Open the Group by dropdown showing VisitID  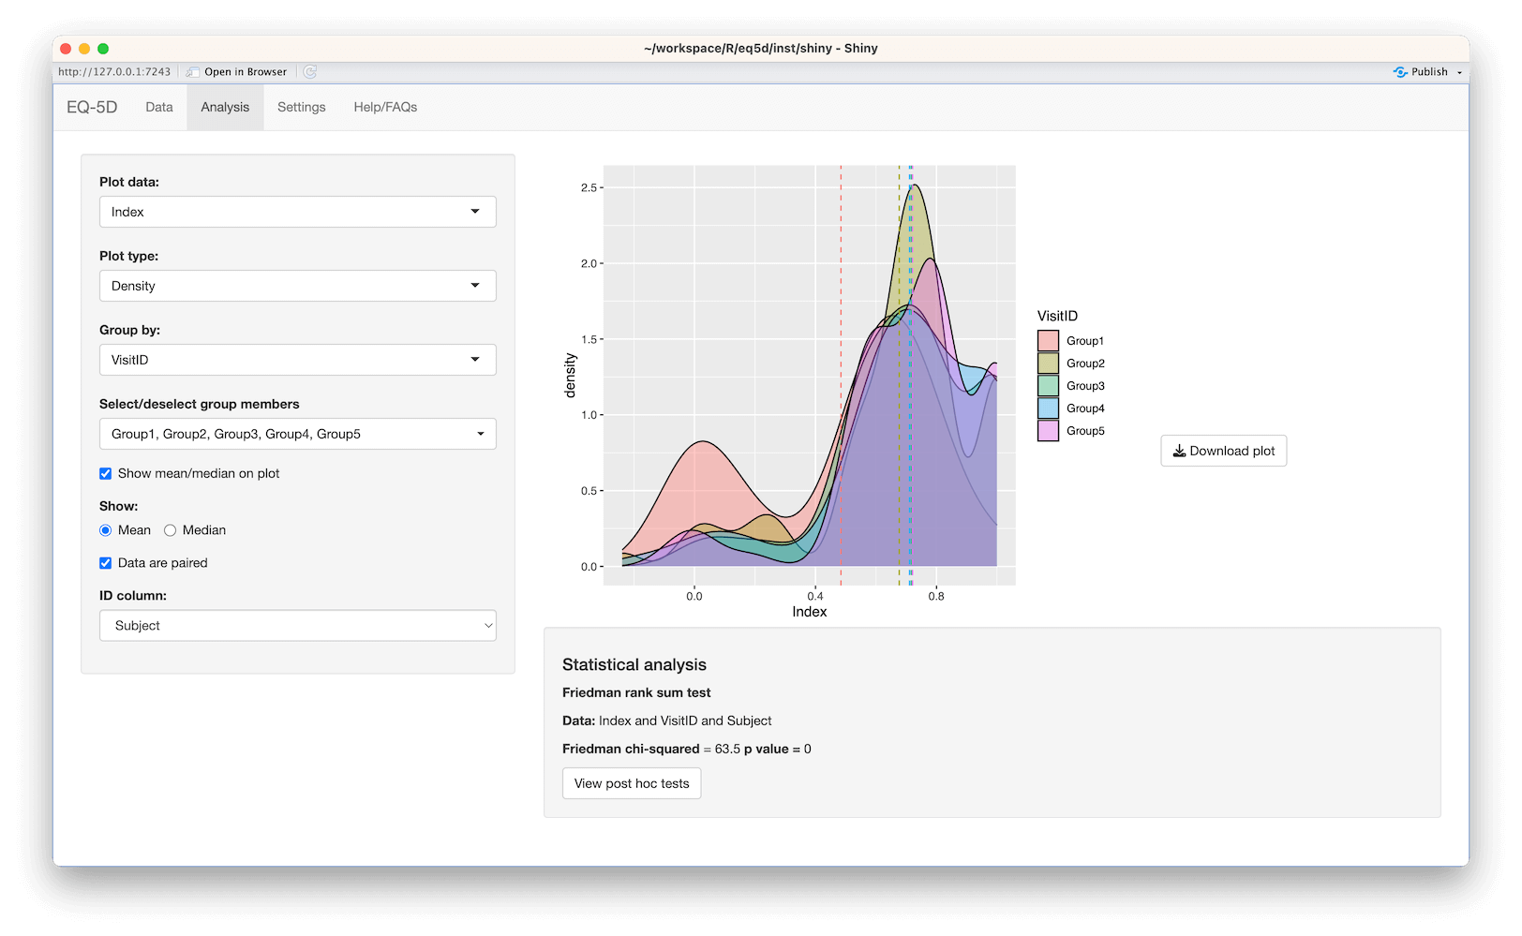(x=297, y=360)
